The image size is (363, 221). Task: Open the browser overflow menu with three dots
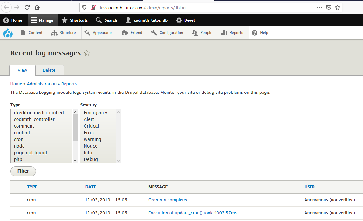[x=319, y=7]
